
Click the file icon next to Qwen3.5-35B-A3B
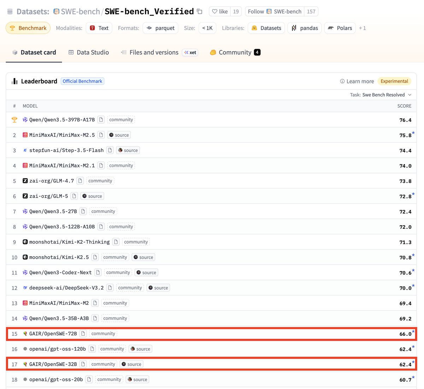point(95,318)
